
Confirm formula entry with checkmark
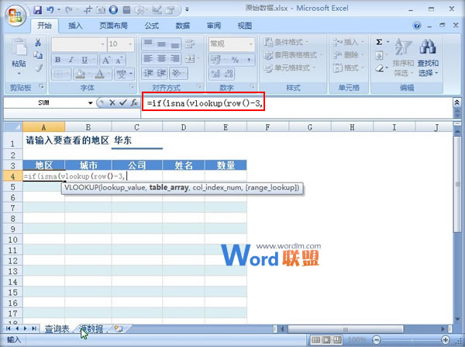click(122, 102)
